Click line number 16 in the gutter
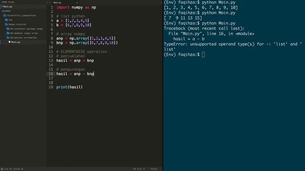Screen dimensions: 305x171 pos(51,74)
